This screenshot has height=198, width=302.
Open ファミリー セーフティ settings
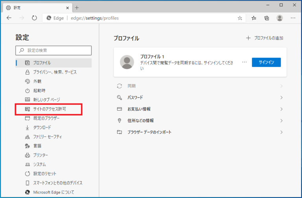coord(53,137)
